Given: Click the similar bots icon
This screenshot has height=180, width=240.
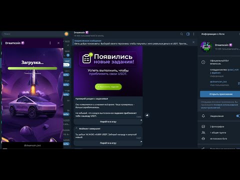Looking at the screenshot, I should click(203, 138).
